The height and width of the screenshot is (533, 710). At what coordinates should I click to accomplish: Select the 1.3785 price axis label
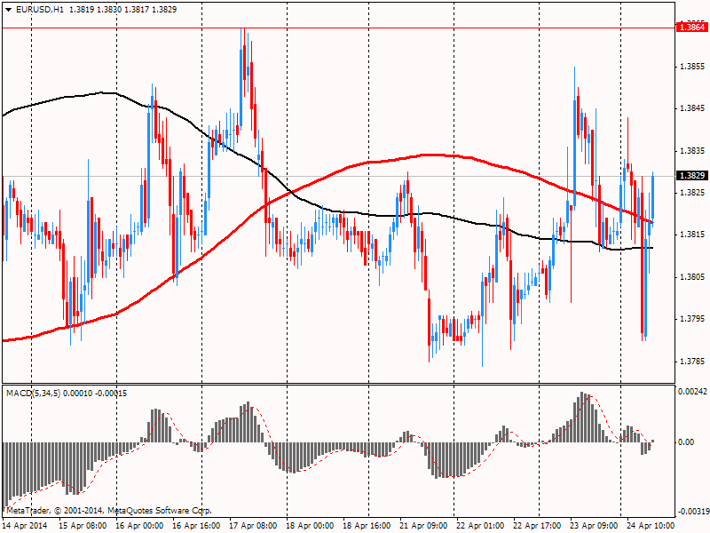(x=691, y=362)
